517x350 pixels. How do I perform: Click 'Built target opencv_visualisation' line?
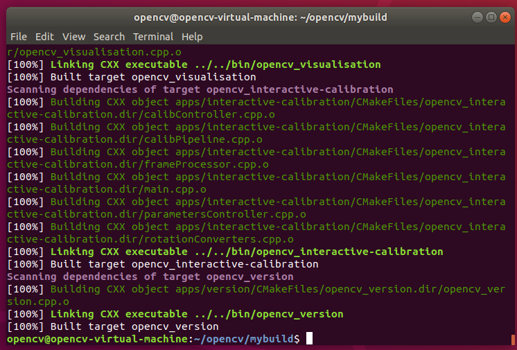132,77
